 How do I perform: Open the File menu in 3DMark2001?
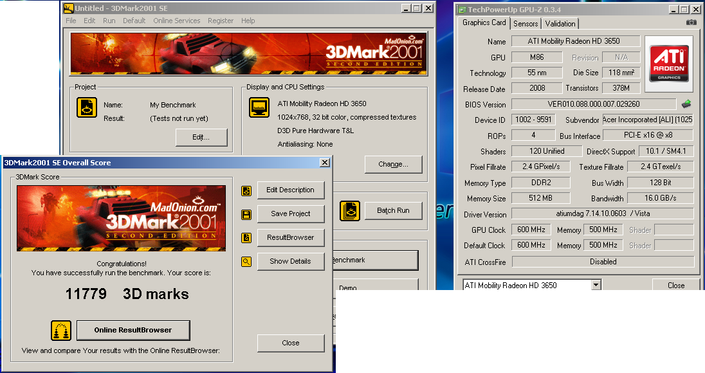71,21
